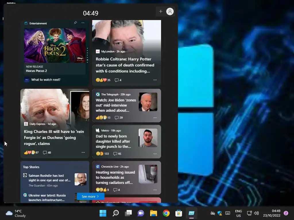The width and height of the screenshot is (294, 220).
Task: Open comments on King Charles story
Action: (x=47, y=152)
